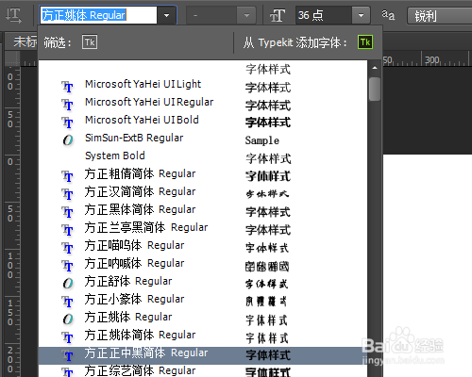Click TrueType icon beside Microsoft YaHei UI Light

[68, 87]
